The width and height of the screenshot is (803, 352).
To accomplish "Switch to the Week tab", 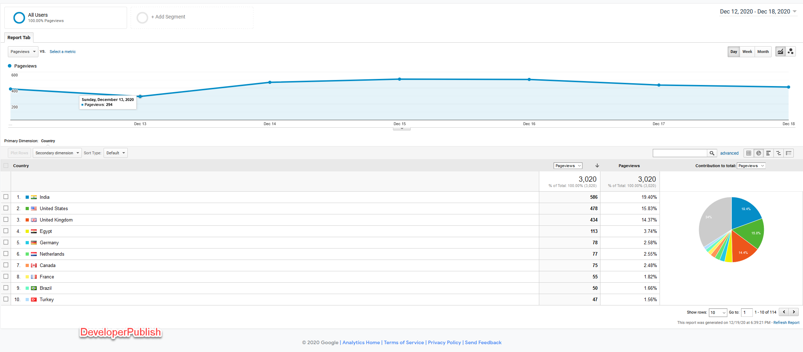I will click(x=747, y=51).
